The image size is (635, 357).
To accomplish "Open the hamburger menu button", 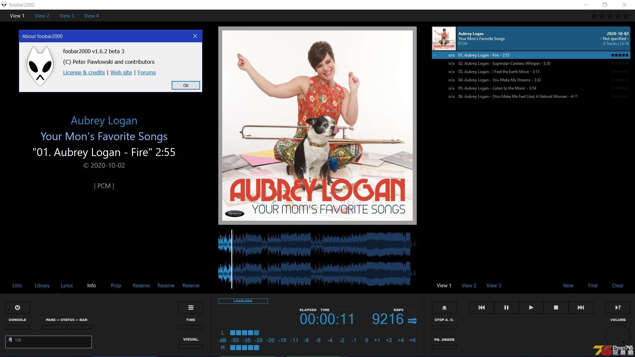I will 191,307.
